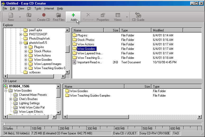Viewport: 205px width, 137px height.
Task: Collapse the photoWow5.5 folder node
Action: tap(21, 43)
